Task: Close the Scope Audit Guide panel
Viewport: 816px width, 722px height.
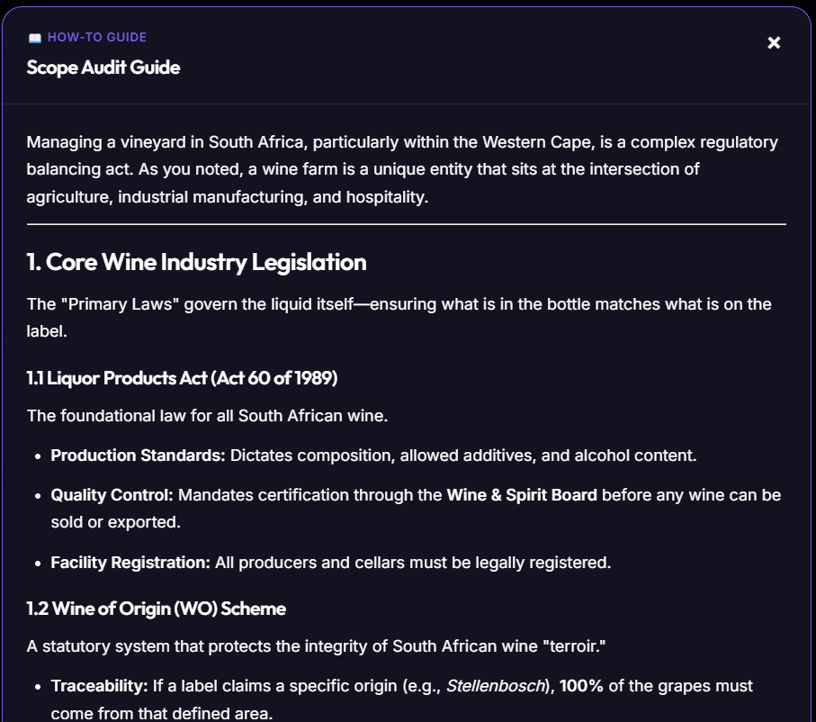Action: click(774, 42)
